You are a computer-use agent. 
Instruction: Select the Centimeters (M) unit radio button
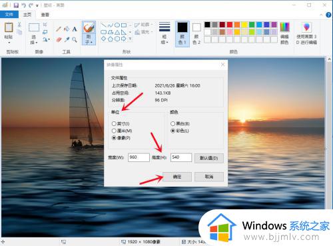pyautogui.click(x=114, y=131)
